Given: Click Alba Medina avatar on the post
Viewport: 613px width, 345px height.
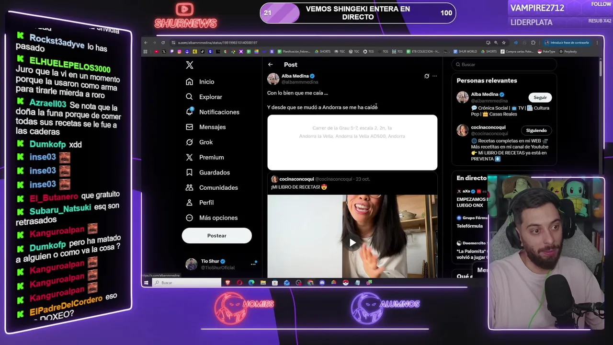Looking at the screenshot, I should point(273,79).
